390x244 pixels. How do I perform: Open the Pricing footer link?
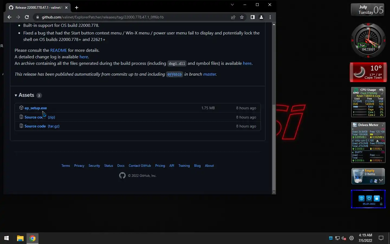(x=160, y=166)
